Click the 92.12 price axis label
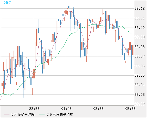This screenshot has width=147, height=118. click(x=140, y=9)
